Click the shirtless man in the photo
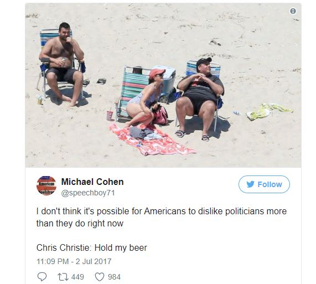The width and height of the screenshot is (316, 284). click(x=61, y=65)
